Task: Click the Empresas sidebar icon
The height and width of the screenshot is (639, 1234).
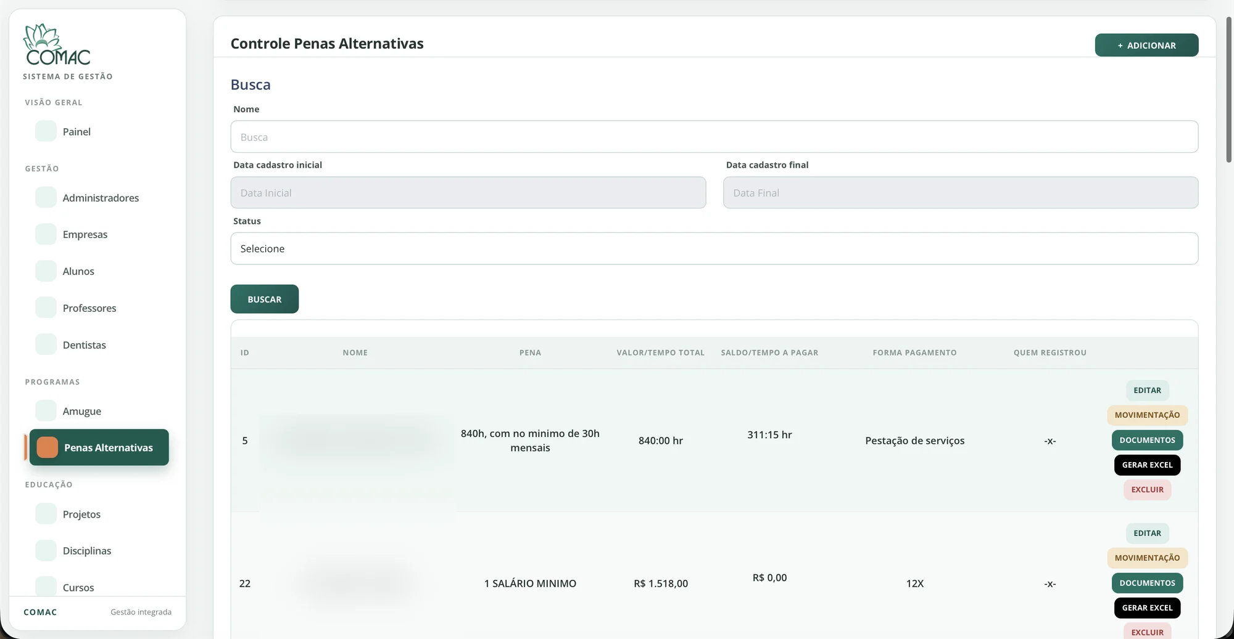Action: point(46,234)
